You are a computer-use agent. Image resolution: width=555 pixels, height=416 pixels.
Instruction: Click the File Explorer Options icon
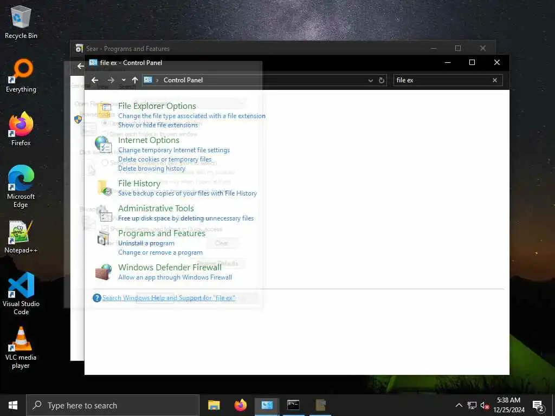coord(104,110)
